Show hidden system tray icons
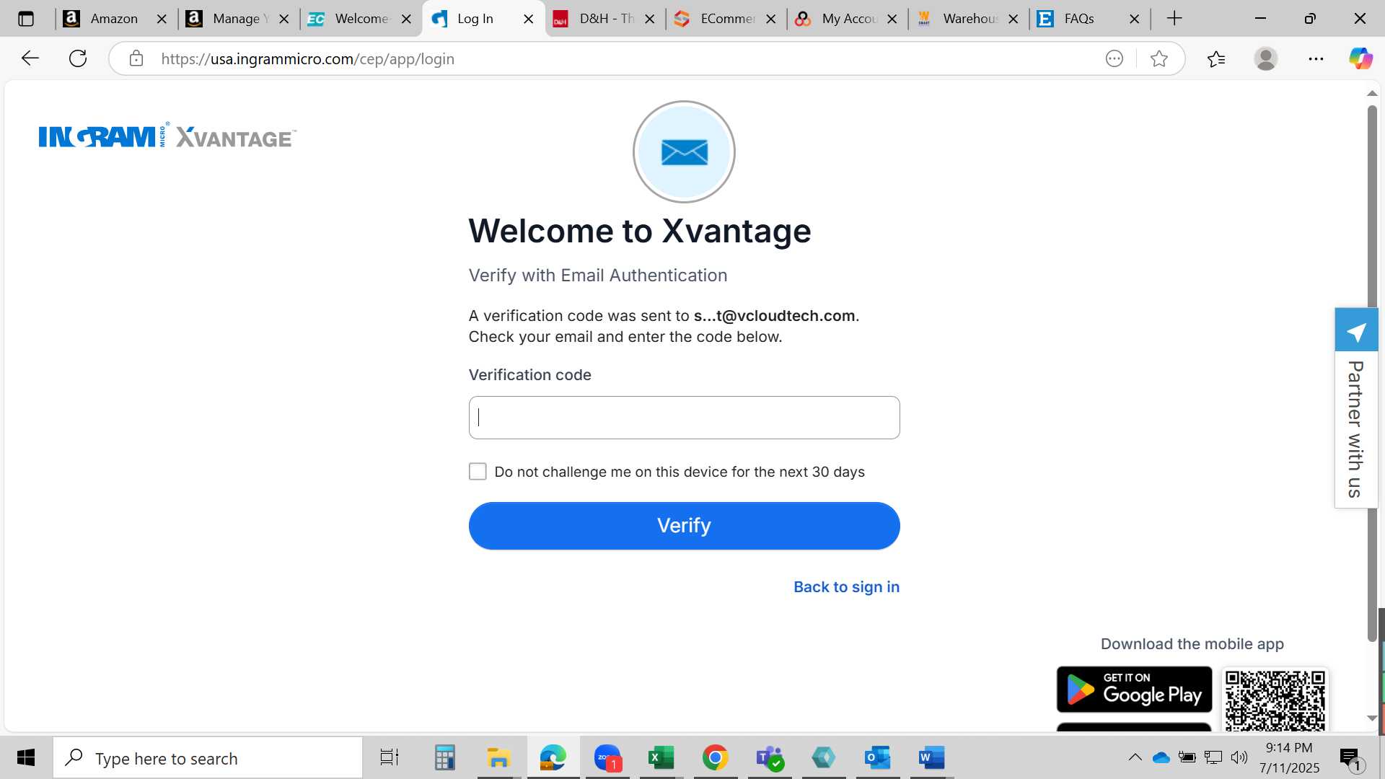The width and height of the screenshot is (1385, 779). tap(1135, 757)
